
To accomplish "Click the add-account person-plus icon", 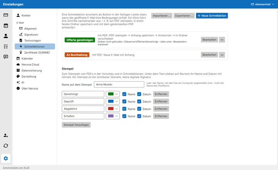I will click(x=6, y=135).
